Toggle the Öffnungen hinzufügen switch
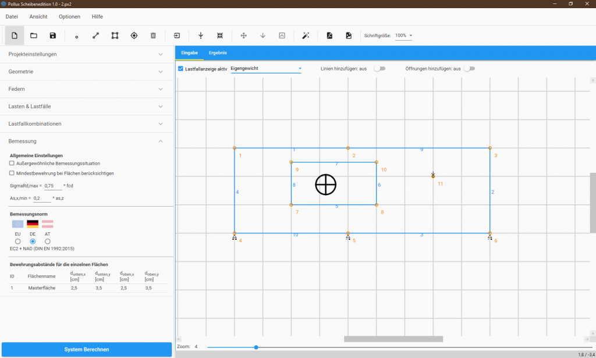Image resolution: width=596 pixels, height=358 pixels. 469,69
